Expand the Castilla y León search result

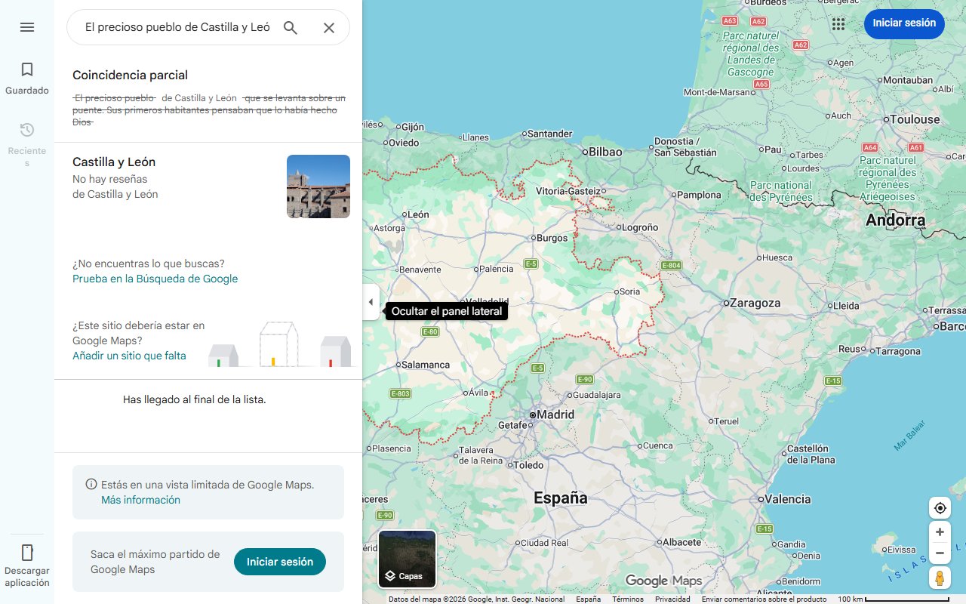151,177
